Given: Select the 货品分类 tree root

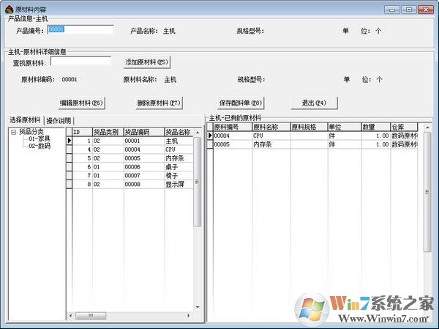Looking at the screenshot, I should [x=31, y=132].
